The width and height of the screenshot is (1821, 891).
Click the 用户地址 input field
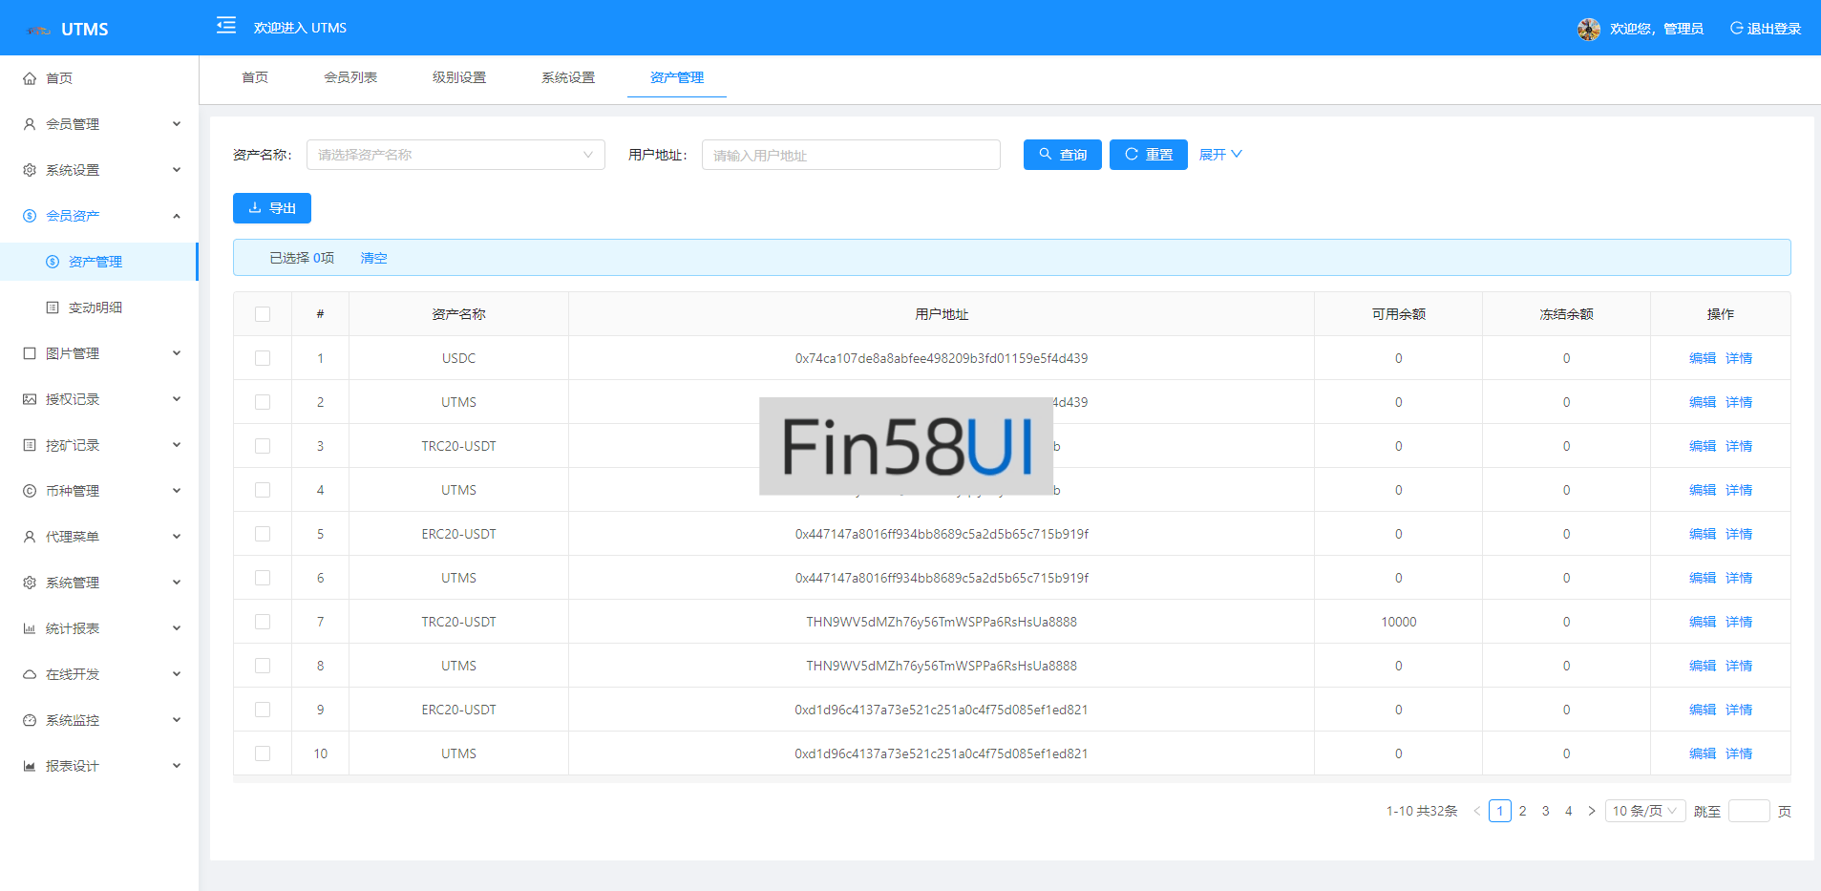[x=850, y=155]
